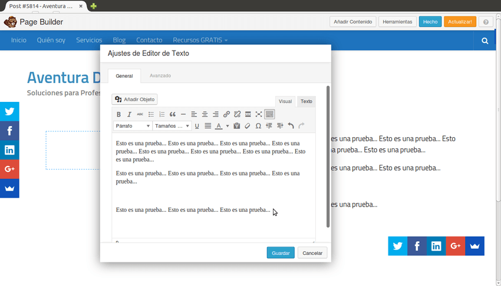Viewport: 501px width, 286px height.
Task: Toggle bold formatting in the editor
Action: point(118,114)
